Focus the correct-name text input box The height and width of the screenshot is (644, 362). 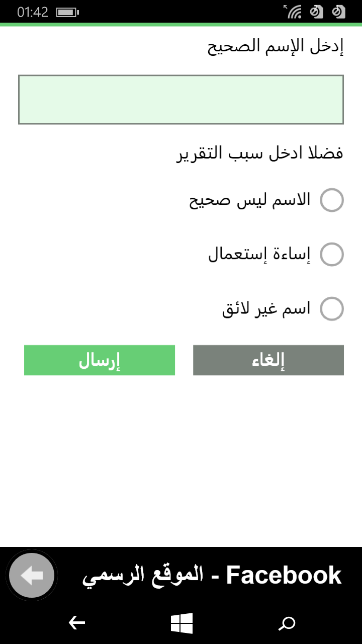tap(181, 99)
